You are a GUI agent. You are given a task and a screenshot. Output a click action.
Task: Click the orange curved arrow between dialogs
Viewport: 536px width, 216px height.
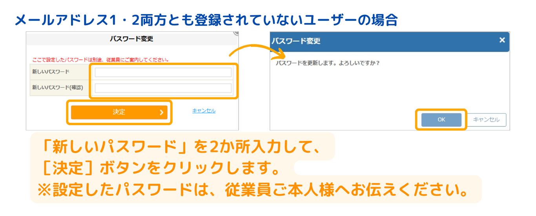click(x=255, y=49)
